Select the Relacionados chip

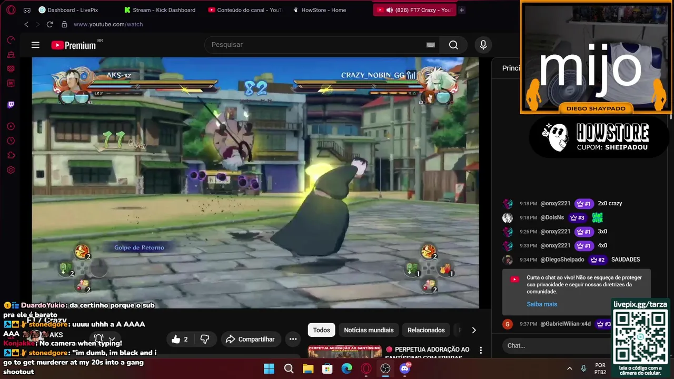(x=426, y=330)
